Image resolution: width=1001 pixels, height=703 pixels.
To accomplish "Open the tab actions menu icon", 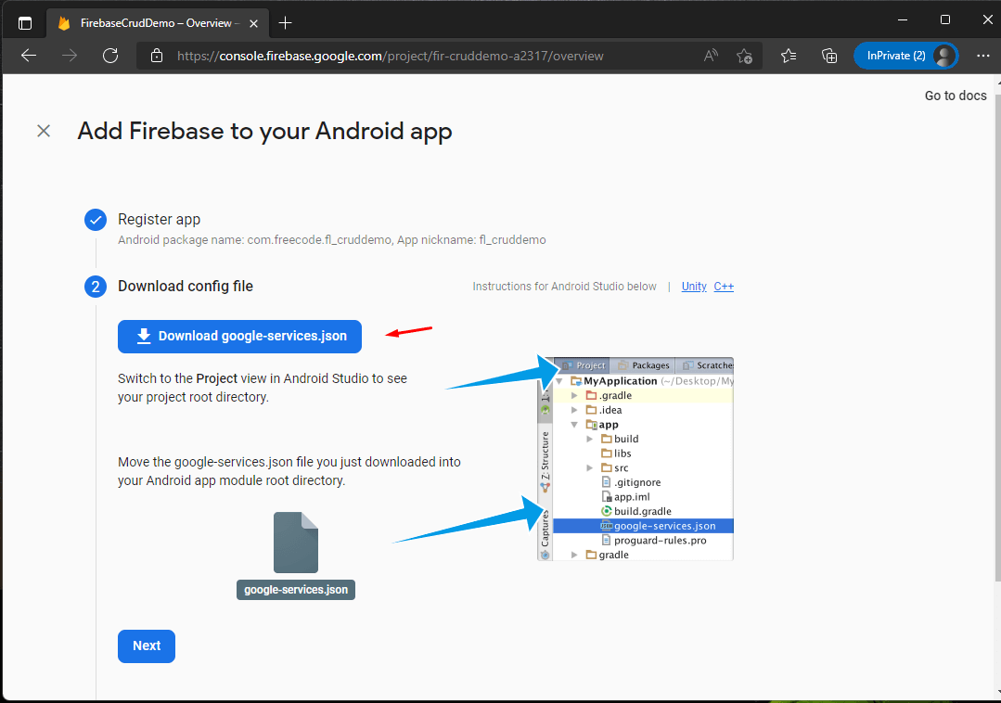I will (x=25, y=22).
